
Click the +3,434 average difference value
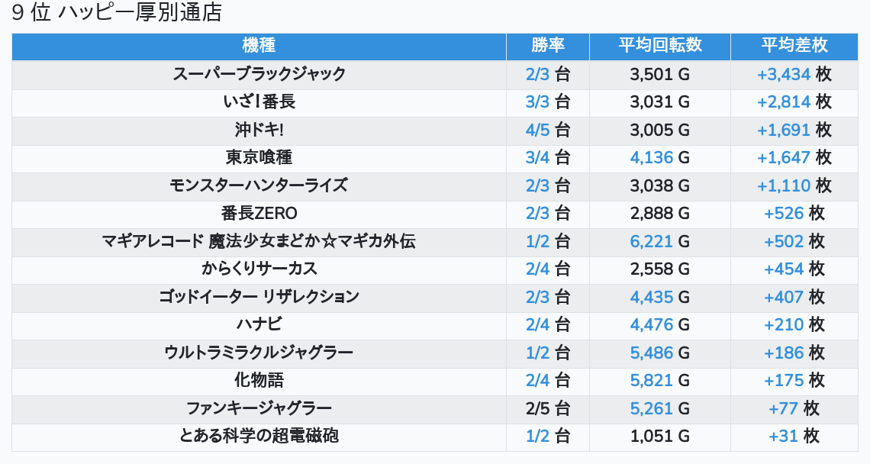[x=784, y=74]
